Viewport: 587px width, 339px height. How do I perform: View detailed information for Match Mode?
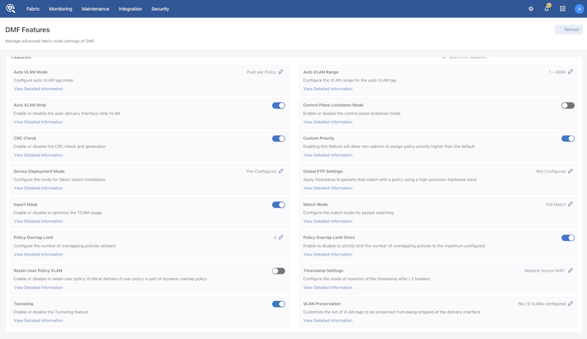pos(327,221)
